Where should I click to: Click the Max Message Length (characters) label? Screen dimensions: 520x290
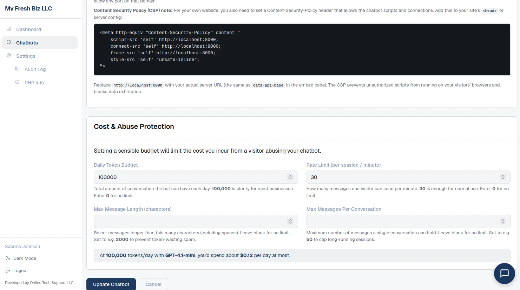(132, 209)
